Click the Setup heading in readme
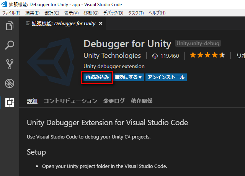This screenshot has height=176, width=245. [36, 152]
